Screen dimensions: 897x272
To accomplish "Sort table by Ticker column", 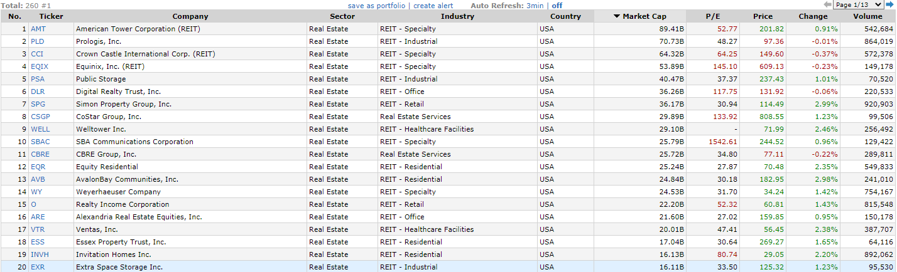I will click(x=51, y=16).
